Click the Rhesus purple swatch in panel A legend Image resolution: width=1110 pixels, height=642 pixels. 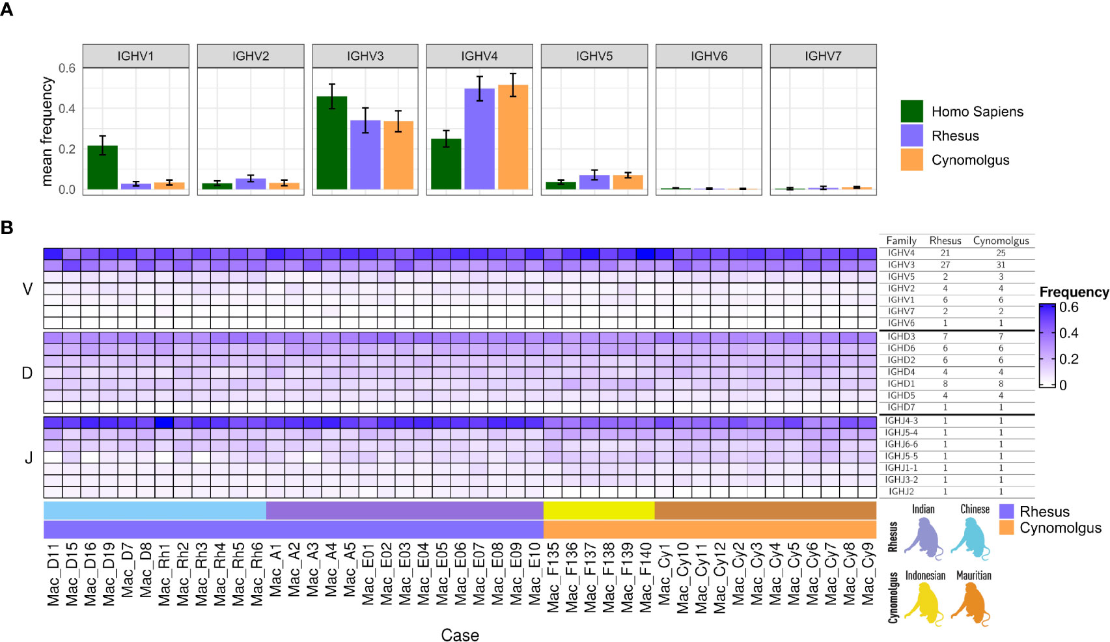(x=911, y=135)
